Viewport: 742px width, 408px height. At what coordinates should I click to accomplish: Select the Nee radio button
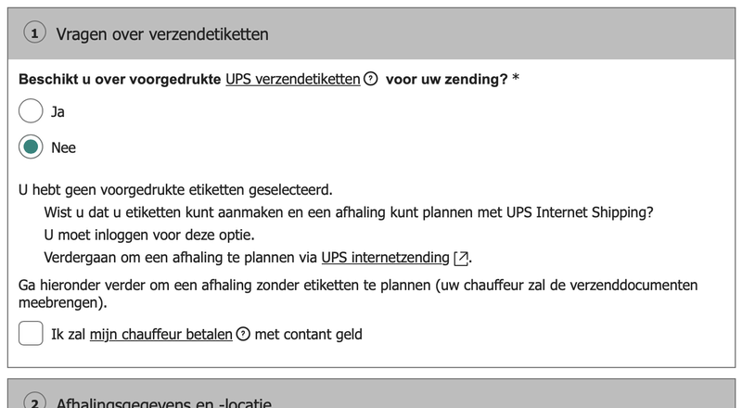(31, 147)
